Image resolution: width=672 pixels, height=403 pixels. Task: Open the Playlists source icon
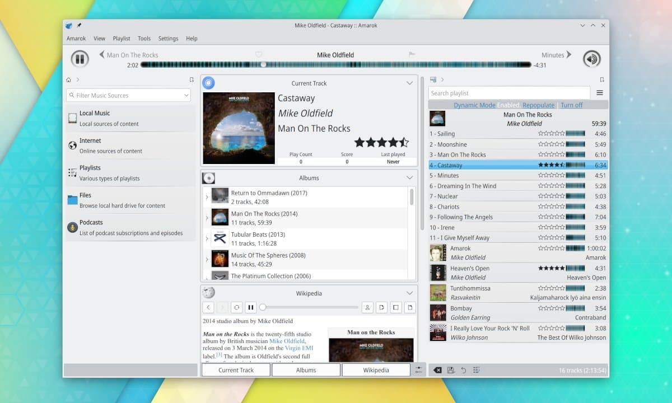72,172
